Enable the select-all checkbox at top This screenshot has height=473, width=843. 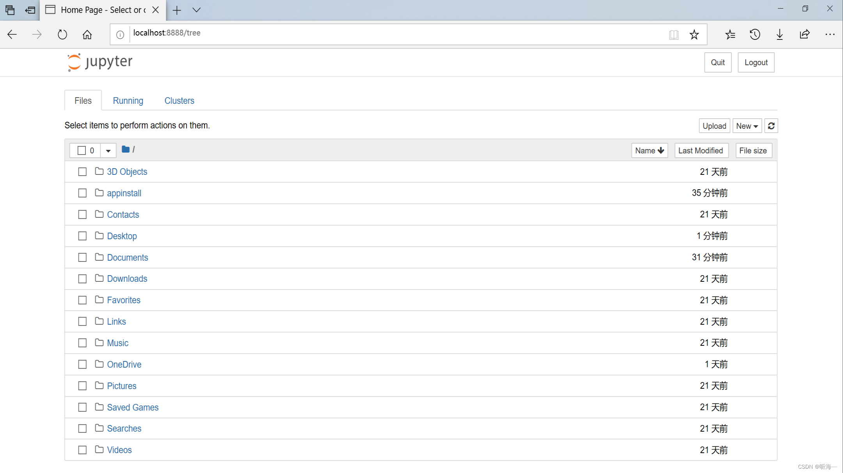80,151
